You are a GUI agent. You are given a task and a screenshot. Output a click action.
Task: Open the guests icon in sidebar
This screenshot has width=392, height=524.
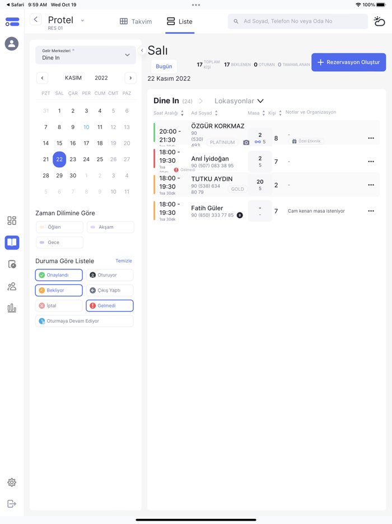click(x=12, y=286)
